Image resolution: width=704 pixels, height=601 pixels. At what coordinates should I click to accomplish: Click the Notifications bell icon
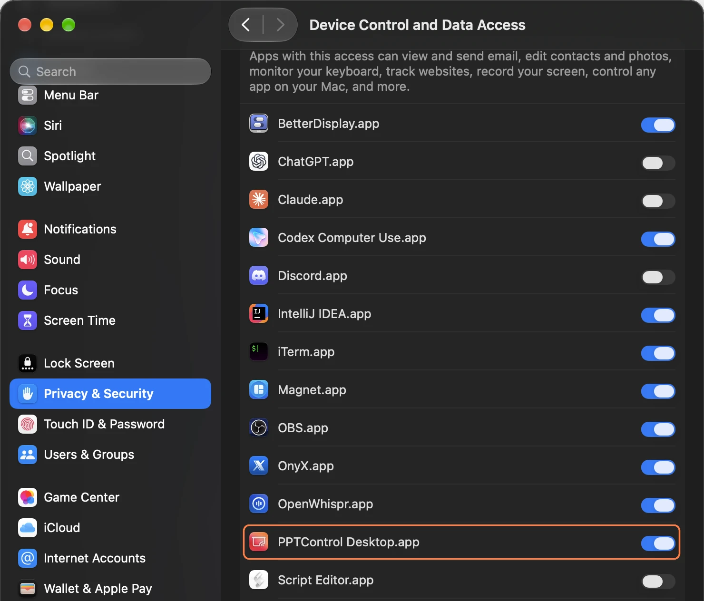28,229
